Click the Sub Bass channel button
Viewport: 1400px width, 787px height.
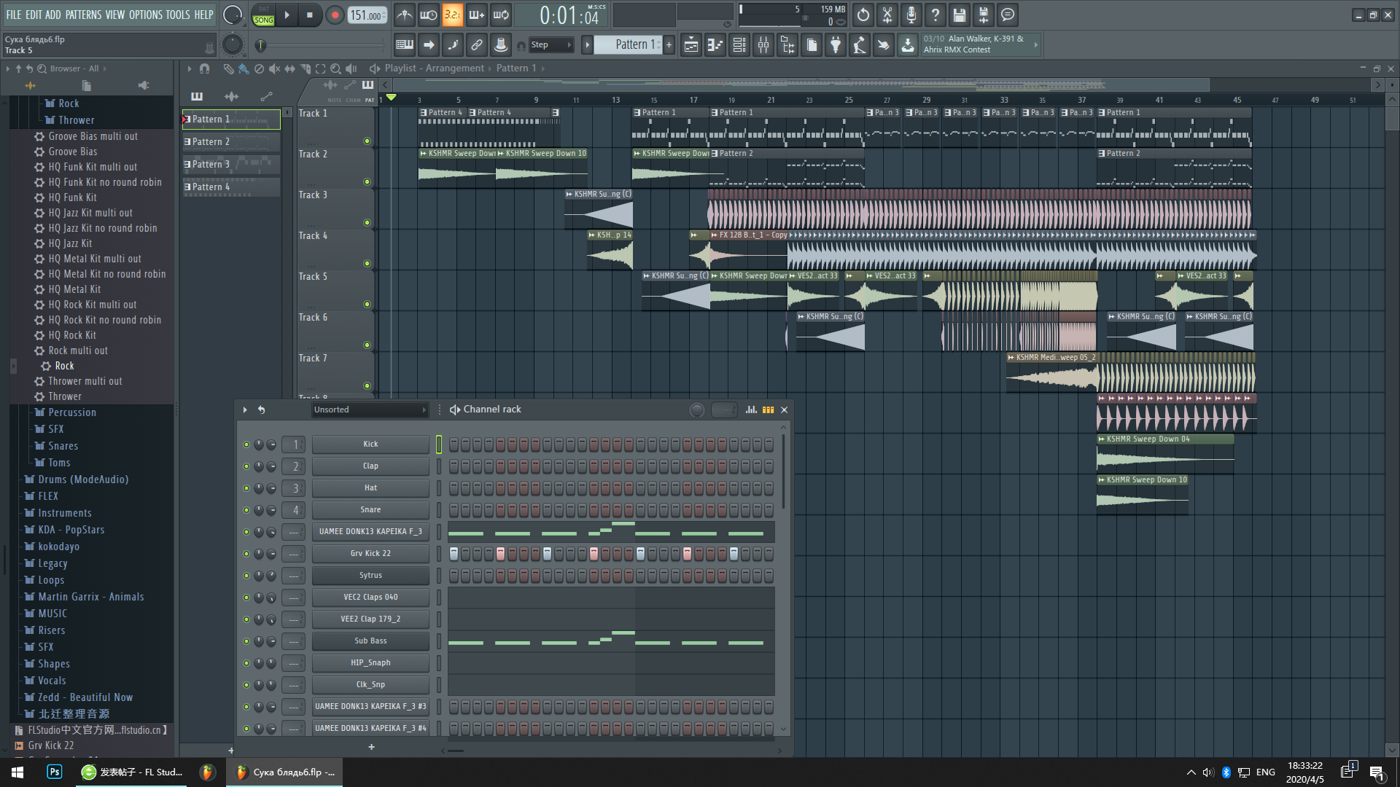(x=370, y=641)
